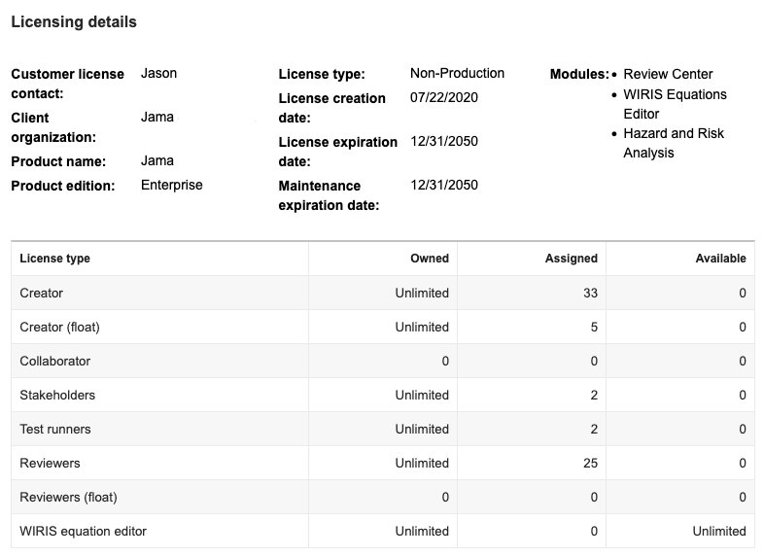
Task: Click the Creator assigned count 33
Action: point(591,293)
